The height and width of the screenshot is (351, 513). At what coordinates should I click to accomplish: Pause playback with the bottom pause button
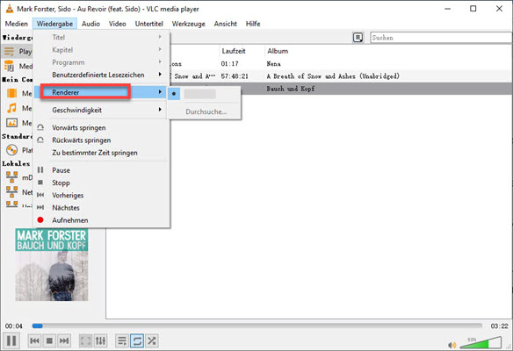point(11,340)
